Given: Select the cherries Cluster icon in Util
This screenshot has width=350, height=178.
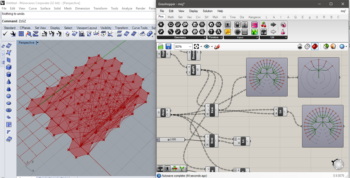Looking at the screenshot, I should (x=263, y=25).
